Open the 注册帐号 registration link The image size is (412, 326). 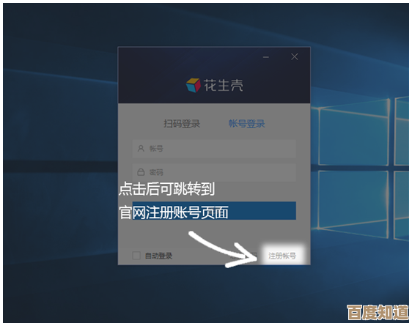[282, 256]
